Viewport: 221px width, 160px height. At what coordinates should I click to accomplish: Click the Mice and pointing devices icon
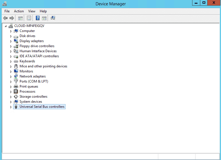pyautogui.click(x=16, y=66)
